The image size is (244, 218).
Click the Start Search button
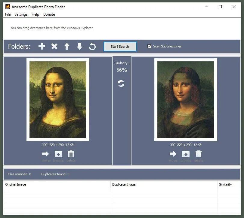tap(120, 47)
